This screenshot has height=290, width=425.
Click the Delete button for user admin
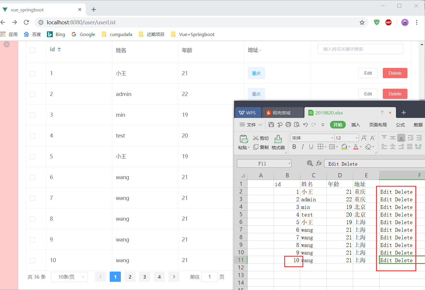tap(395, 94)
